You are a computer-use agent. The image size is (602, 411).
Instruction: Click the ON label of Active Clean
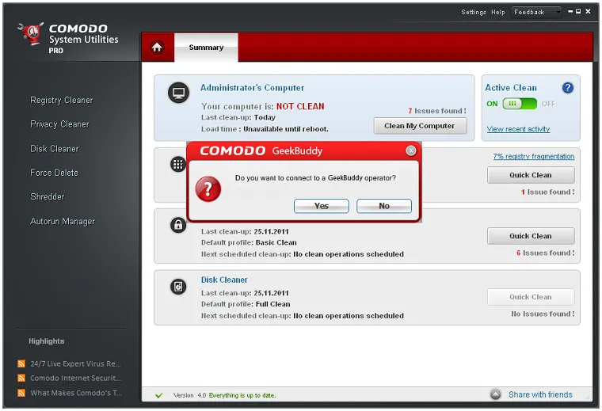(x=492, y=104)
